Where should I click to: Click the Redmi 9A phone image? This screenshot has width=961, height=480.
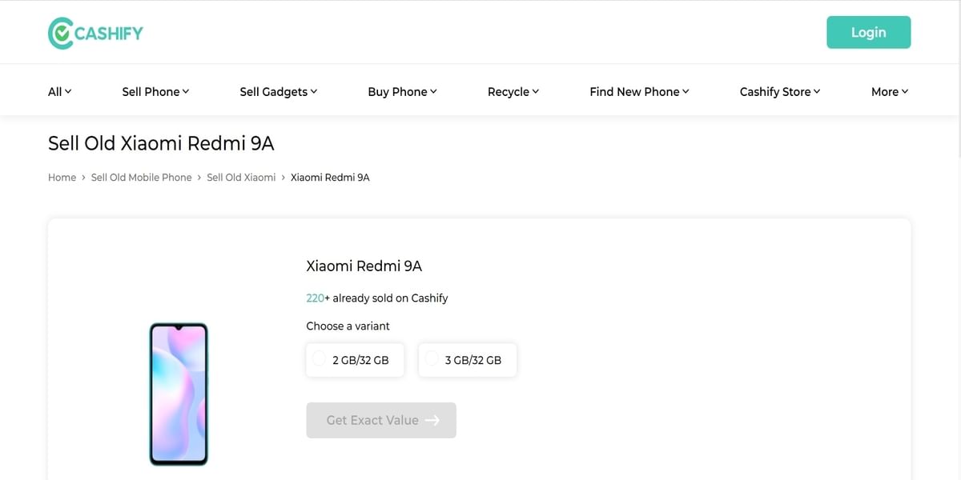179,394
